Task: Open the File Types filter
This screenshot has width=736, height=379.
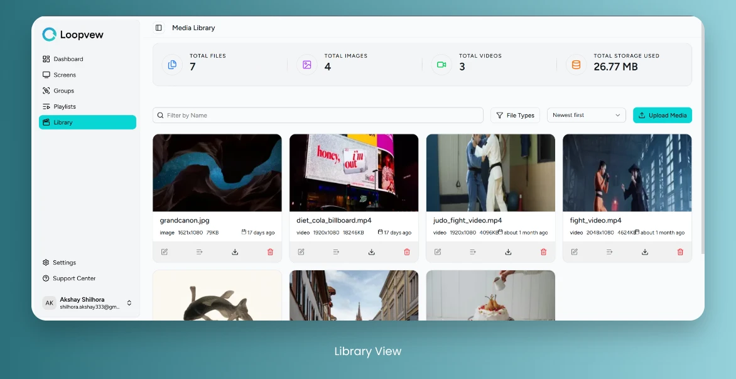Action: (516, 115)
